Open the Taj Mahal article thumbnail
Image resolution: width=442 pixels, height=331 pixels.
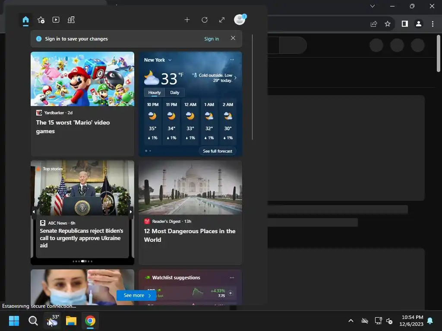190,187
